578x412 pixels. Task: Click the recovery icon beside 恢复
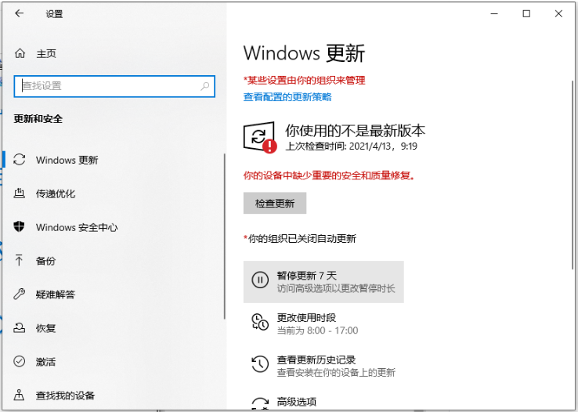[x=19, y=327]
